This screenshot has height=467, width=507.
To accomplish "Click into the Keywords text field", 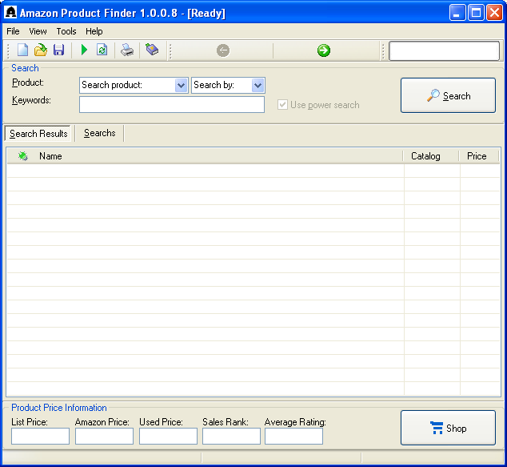I will coord(171,105).
